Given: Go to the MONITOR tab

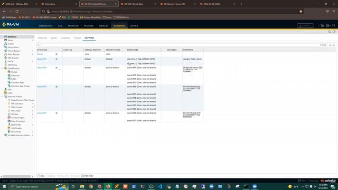Looking at the screenshot, I should tap(73, 26).
